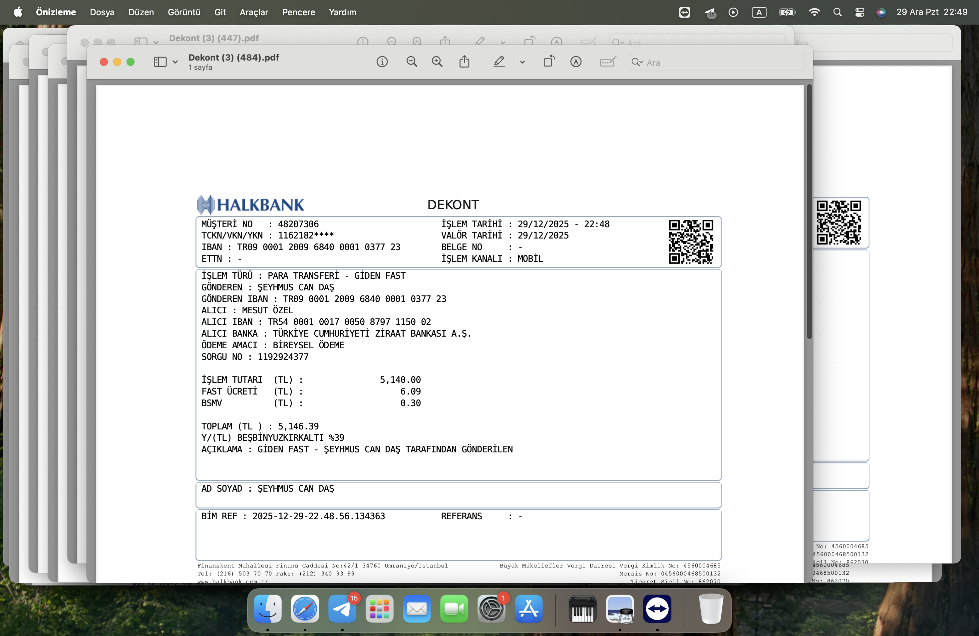Select the FAST ÜCRETİ value 6.09

tap(411, 391)
